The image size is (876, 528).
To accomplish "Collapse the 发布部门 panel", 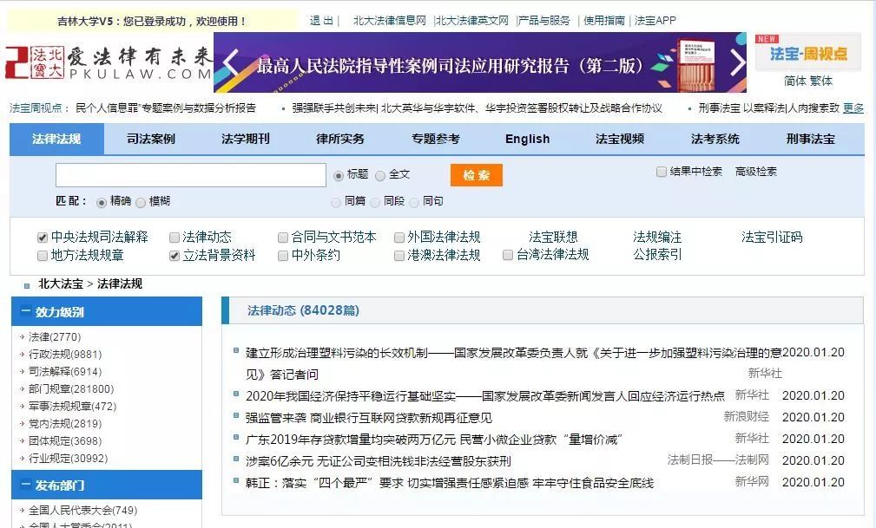I will [x=23, y=486].
